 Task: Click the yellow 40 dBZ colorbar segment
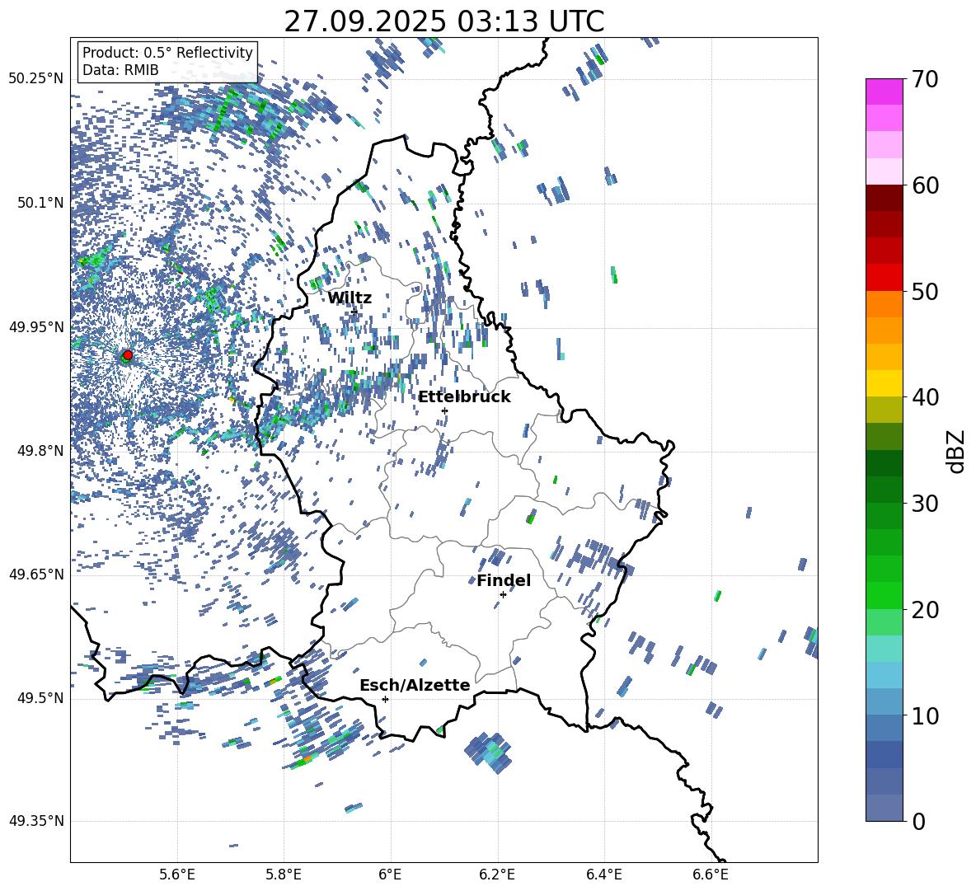(x=884, y=383)
